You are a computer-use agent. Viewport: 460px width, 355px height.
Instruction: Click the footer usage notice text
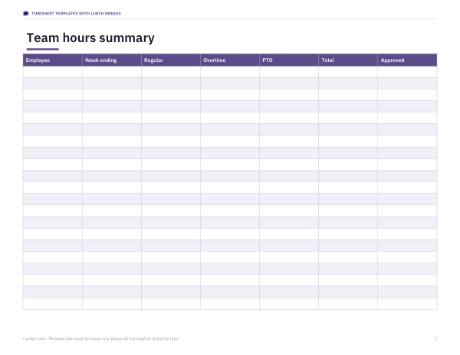coord(100,339)
